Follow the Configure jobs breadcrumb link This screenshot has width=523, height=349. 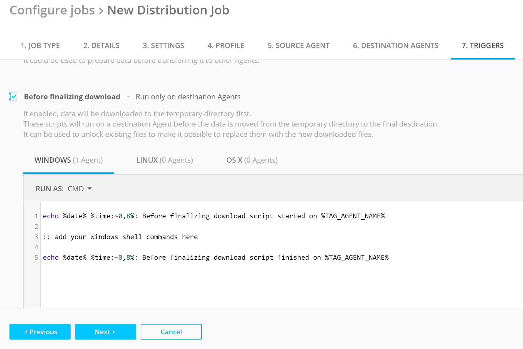[x=52, y=10]
